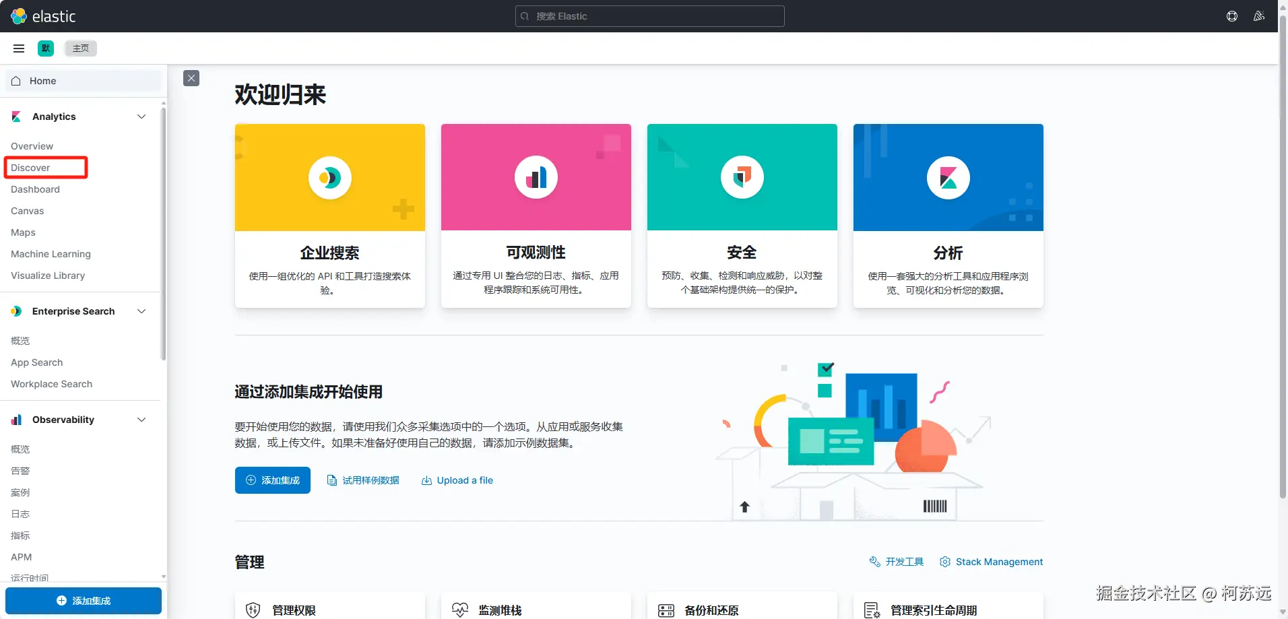
Task: Open the 开发工具 link
Action: (x=897, y=562)
